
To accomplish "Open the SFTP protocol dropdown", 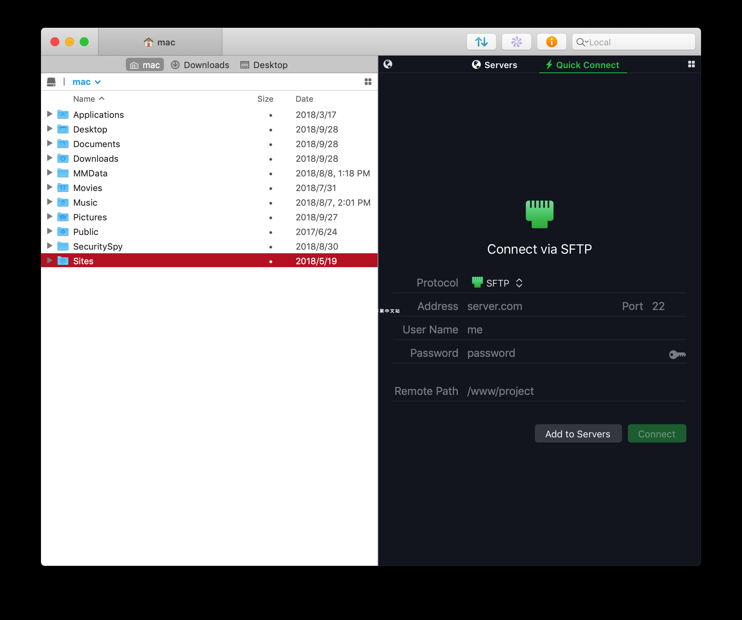I will click(498, 283).
